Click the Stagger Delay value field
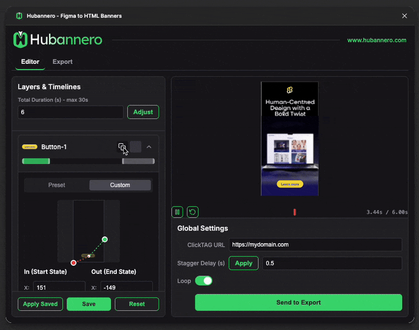The width and height of the screenshot is (419, 330). point(332,263)
